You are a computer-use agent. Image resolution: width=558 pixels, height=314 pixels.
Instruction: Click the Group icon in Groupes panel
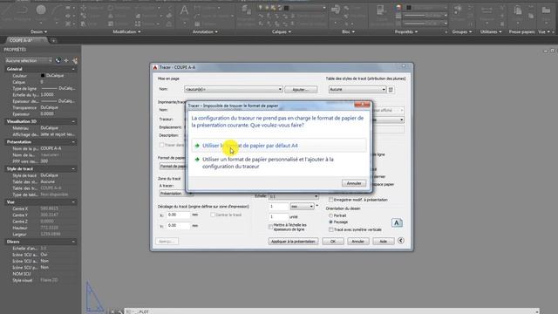[458, 10]
